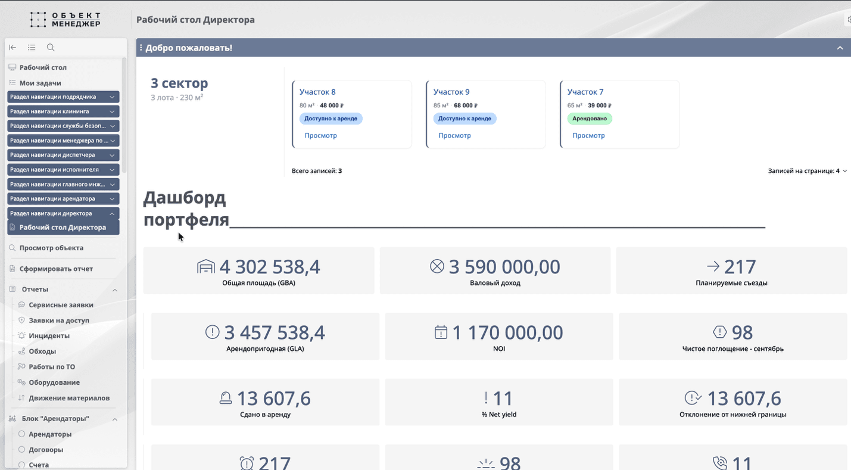Click the Валовый доход metric card
This screenshot has height=470, width=851.
tap(495, 270)
